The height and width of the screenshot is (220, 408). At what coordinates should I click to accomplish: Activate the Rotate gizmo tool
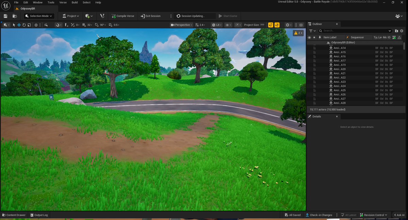tap(24, 25)
